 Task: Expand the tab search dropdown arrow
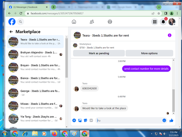159,7
